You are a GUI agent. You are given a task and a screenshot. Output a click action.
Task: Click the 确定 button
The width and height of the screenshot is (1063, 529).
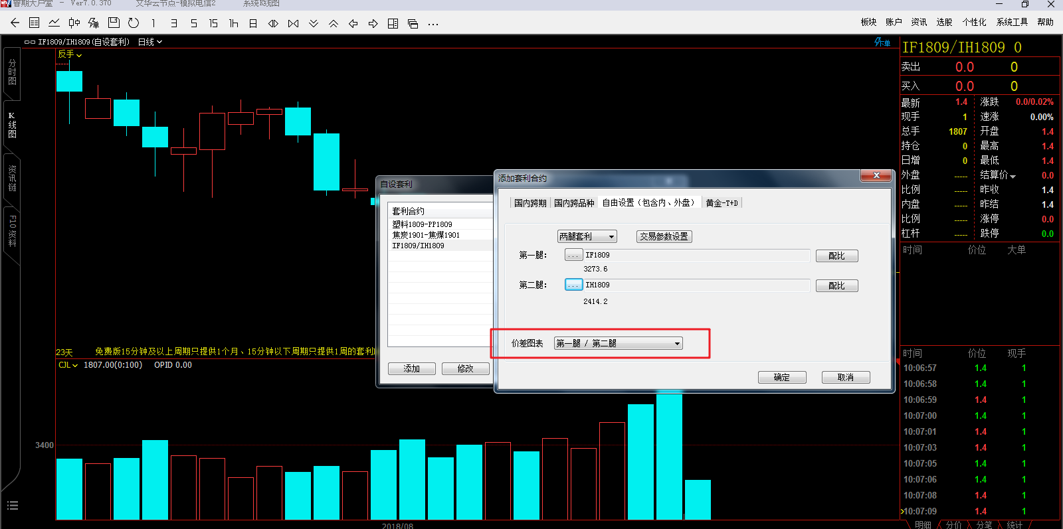coord(782,378)
